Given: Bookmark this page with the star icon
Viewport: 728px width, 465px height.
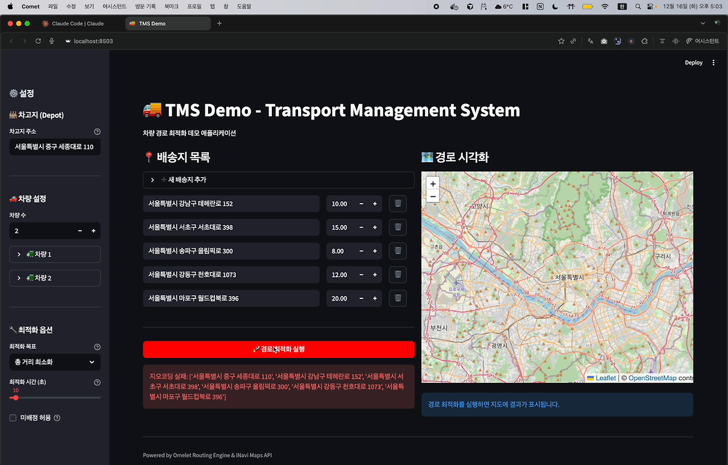Looking at the screenshot, I should (561, 41).
